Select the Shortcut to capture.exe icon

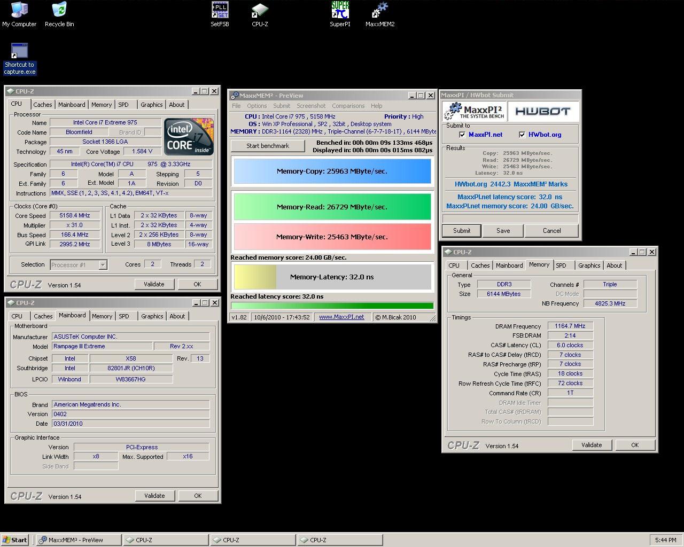[19, 59]
